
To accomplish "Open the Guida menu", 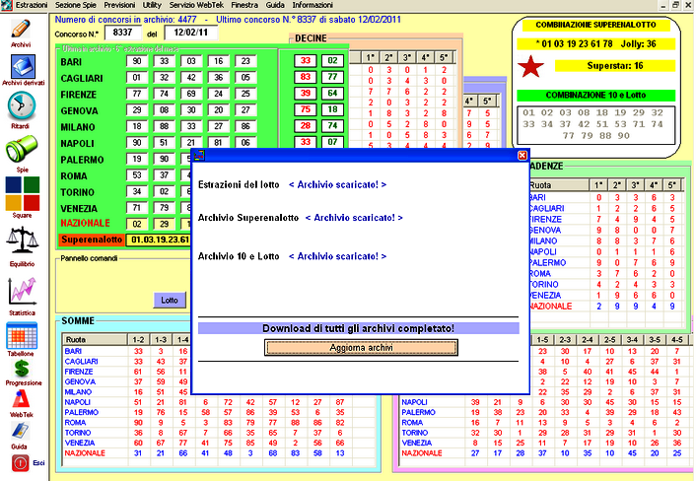I will coord(275,5).
